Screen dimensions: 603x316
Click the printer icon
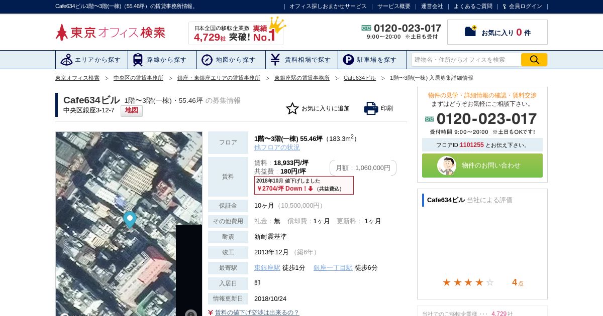tap(371, 108)
